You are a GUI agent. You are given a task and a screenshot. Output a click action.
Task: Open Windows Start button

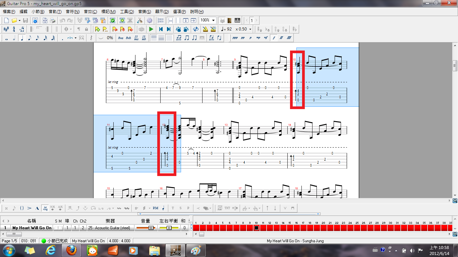point(9,250)
